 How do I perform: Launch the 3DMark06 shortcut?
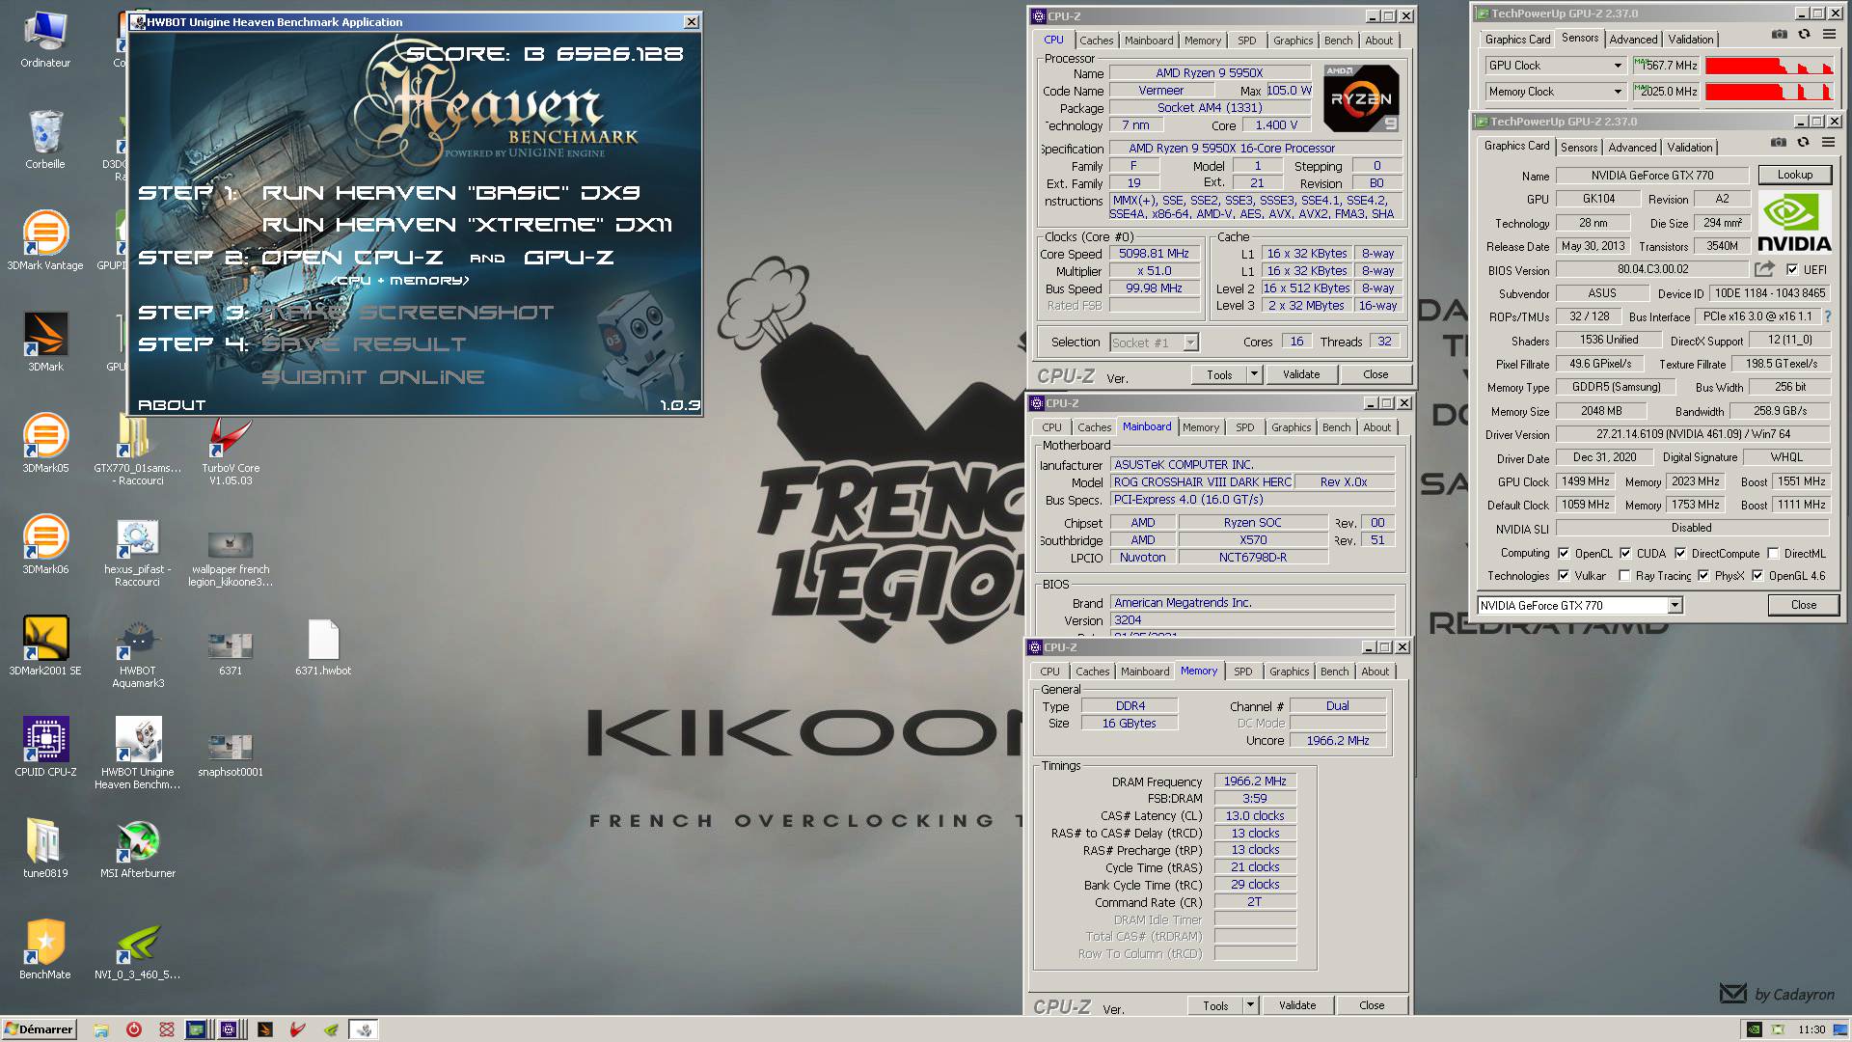[45, 545]
